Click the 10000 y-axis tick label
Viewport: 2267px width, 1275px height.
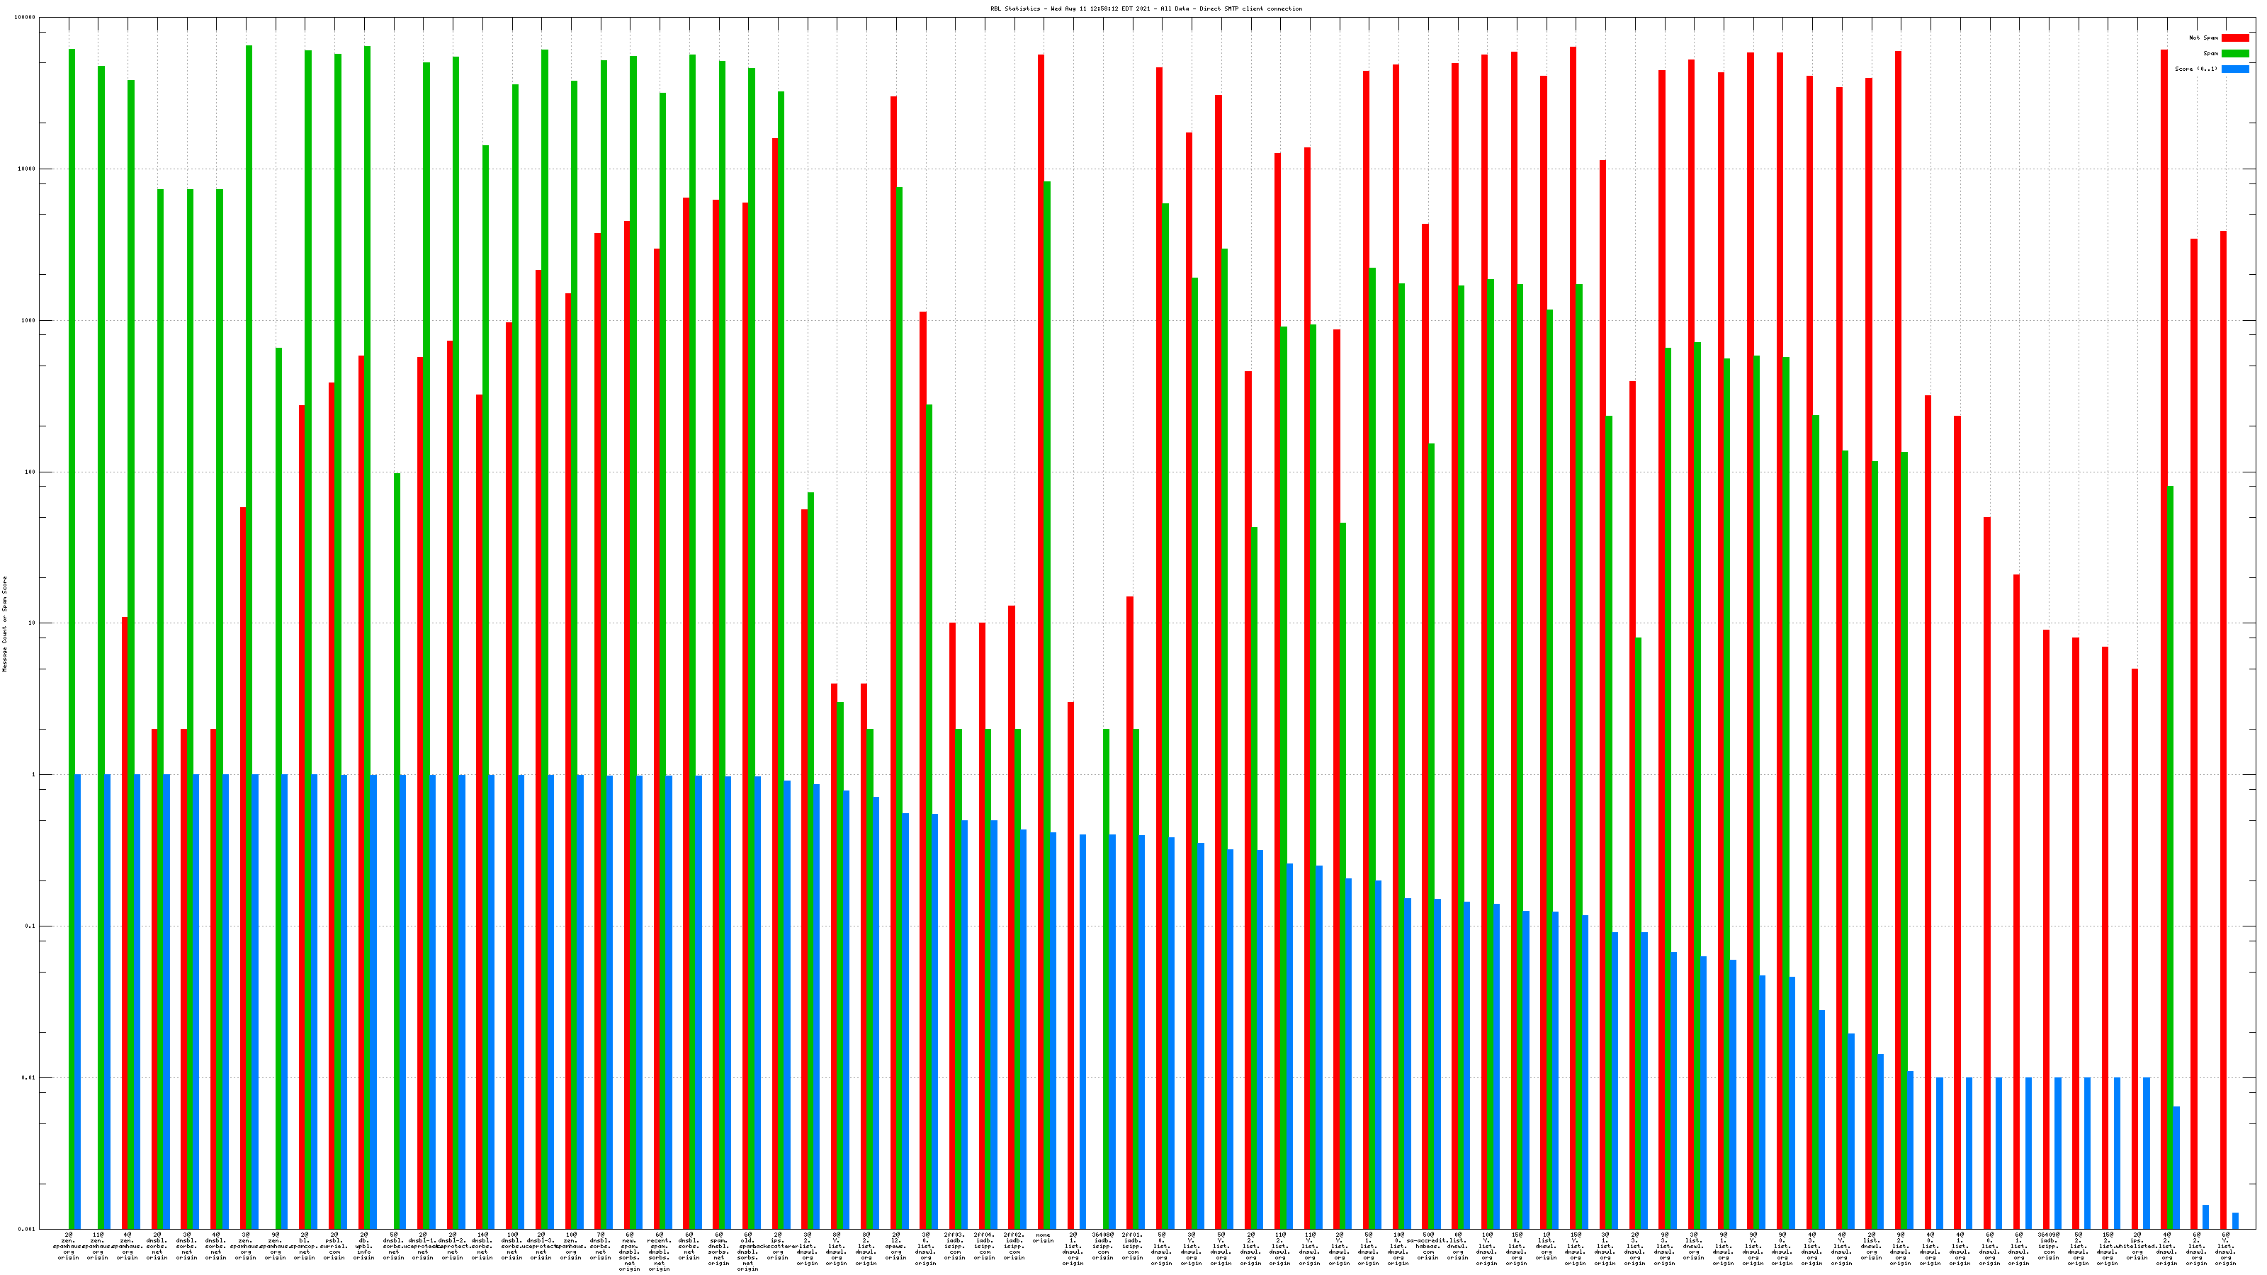tap(26, 169)
